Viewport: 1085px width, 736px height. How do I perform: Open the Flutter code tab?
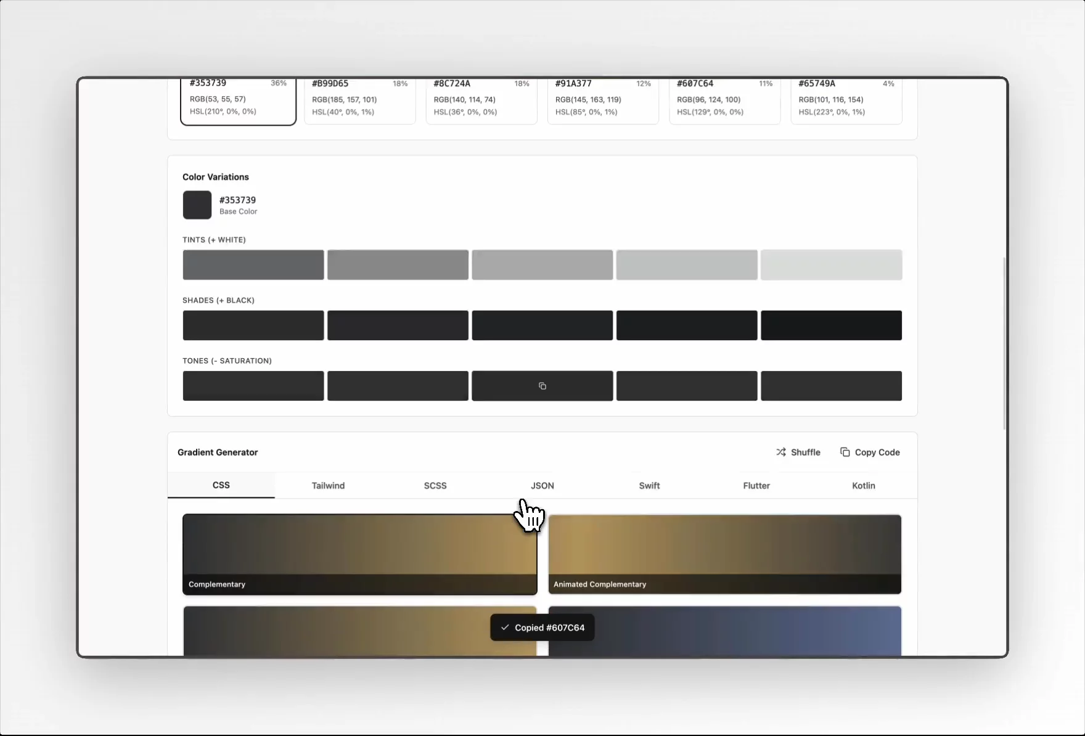[x=756, y=485]
